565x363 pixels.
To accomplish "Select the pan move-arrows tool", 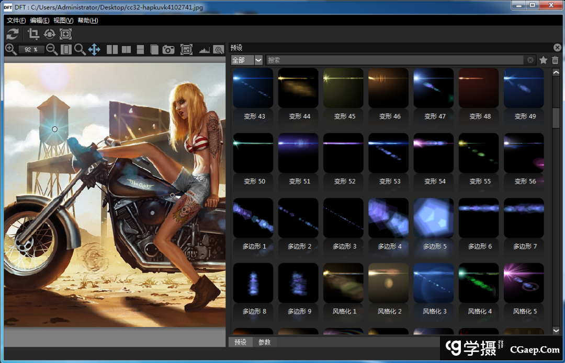I will (x=94, y=50).
